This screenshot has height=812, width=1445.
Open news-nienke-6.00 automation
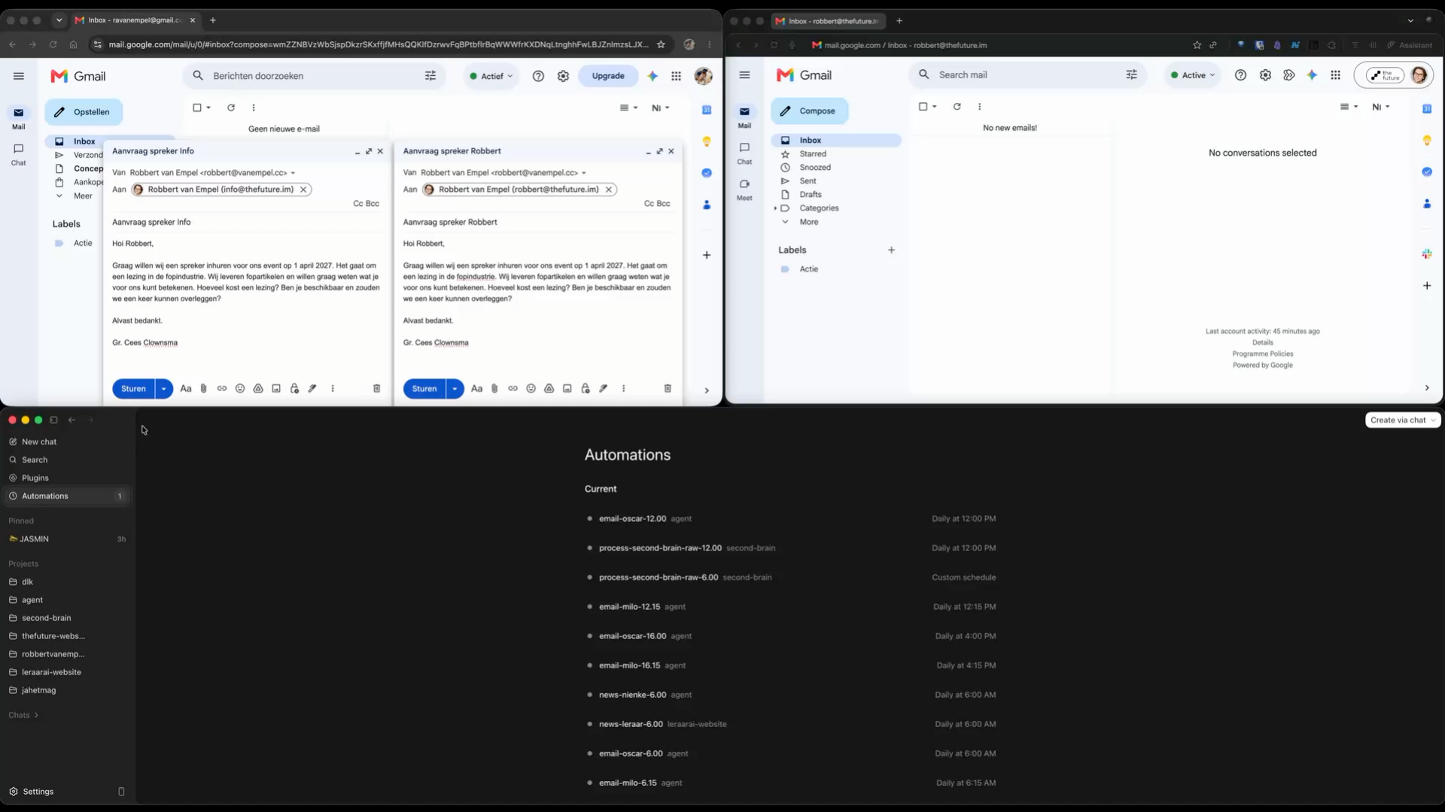tap(791, 695)
